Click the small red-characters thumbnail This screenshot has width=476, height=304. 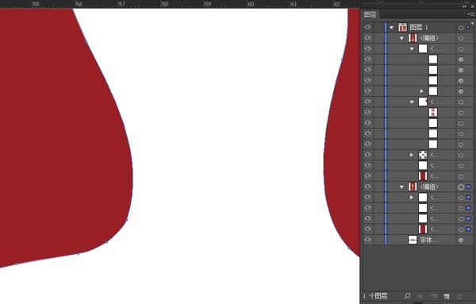pyautogui.click(x=433, y=113)
